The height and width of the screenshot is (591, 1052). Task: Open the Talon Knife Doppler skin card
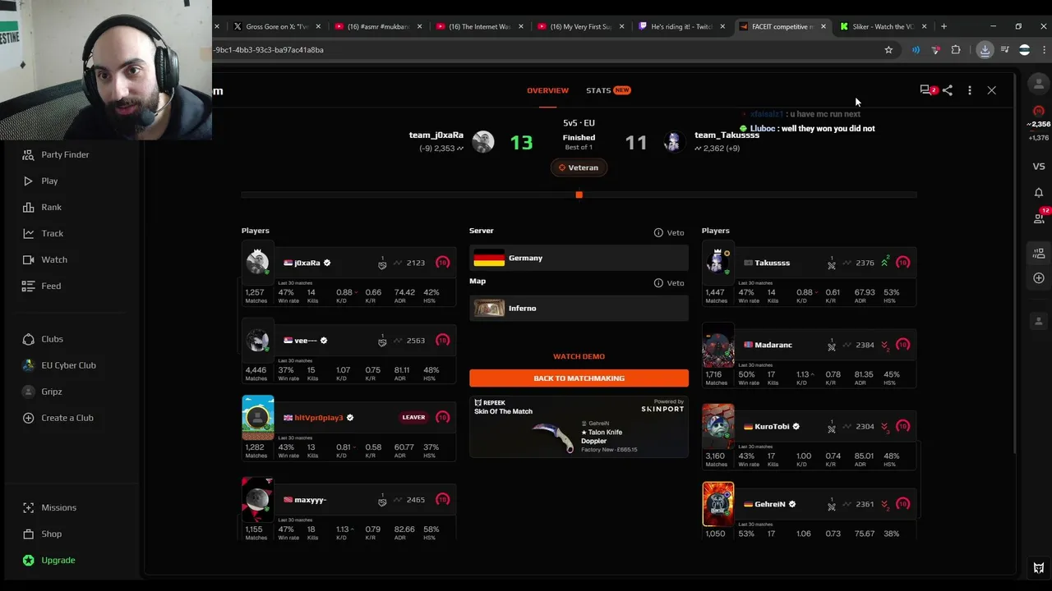click(579, 427)
